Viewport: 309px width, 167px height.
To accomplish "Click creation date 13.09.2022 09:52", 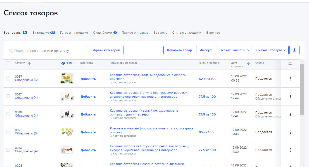I will coord(239,78).
